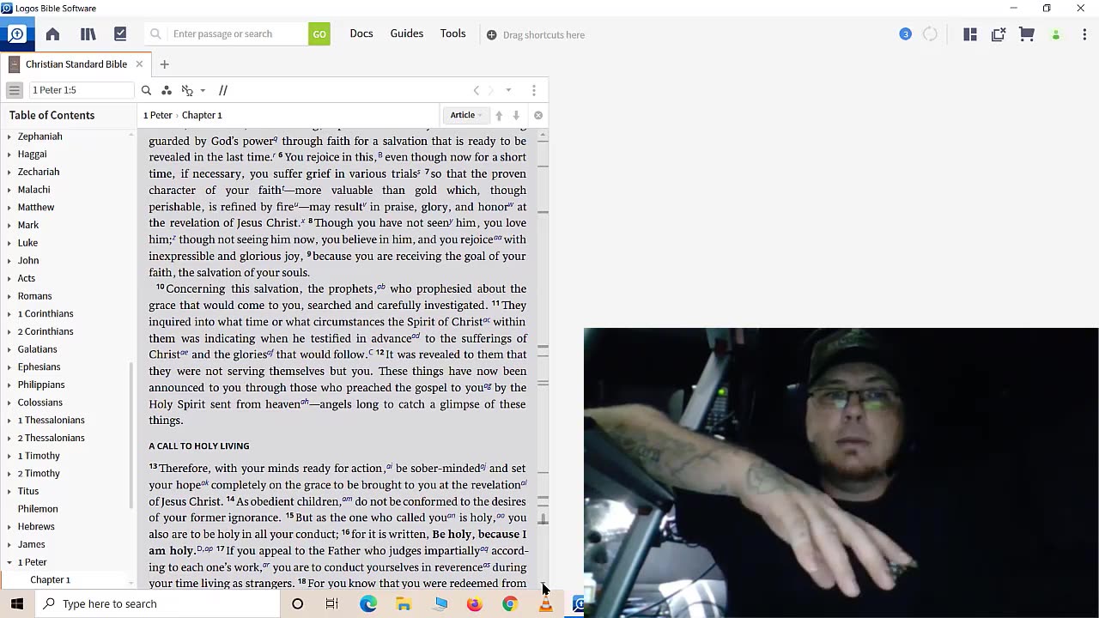Focus the Enter passage or search box
The height and width of the screenshot is (618, 1099).
[x=238, y=34]
